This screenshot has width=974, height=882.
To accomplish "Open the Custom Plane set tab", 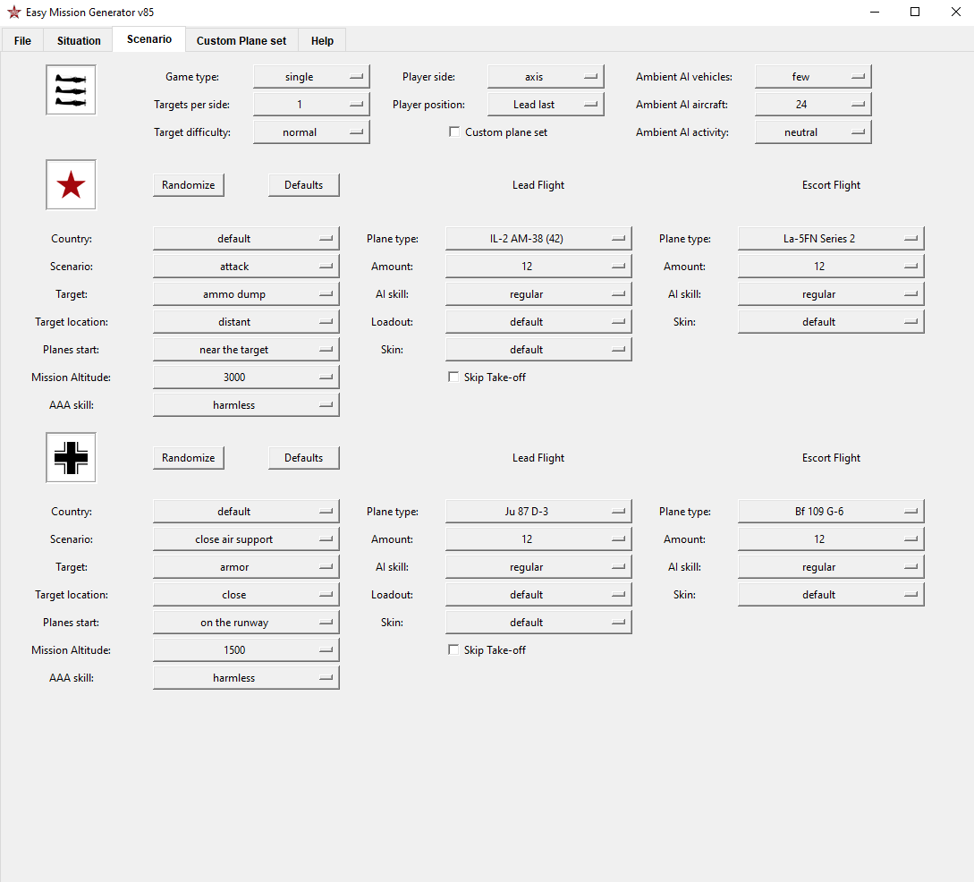I will pos(241,41).
